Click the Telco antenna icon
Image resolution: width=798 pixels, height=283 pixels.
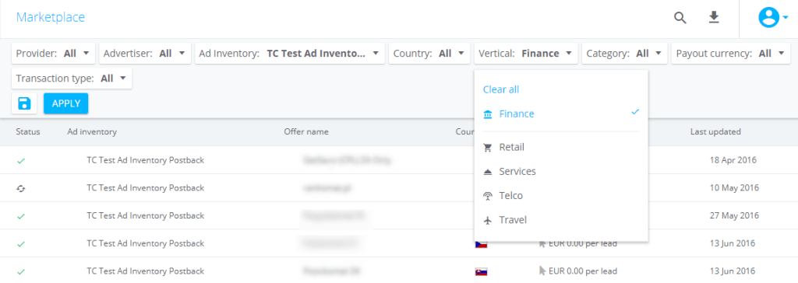coord(488,196)
